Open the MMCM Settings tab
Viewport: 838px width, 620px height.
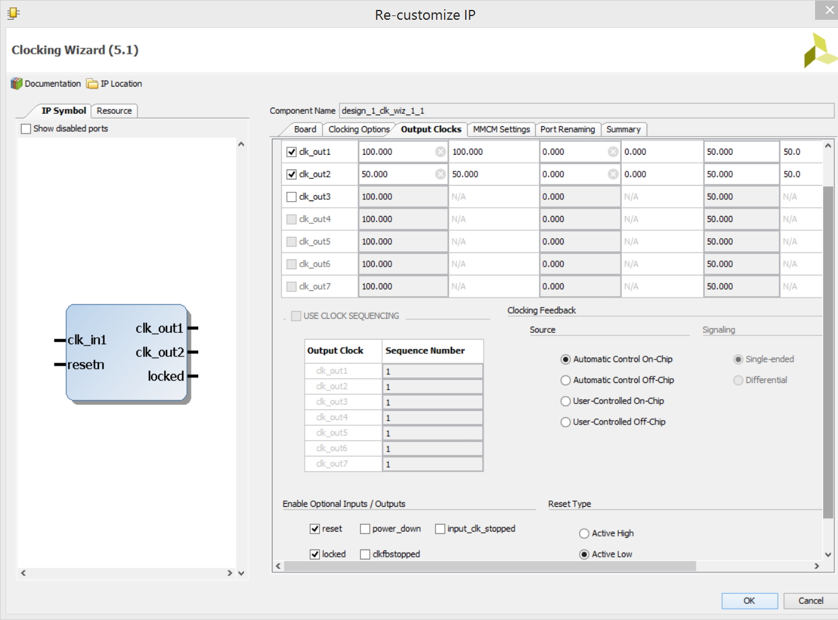502,129
